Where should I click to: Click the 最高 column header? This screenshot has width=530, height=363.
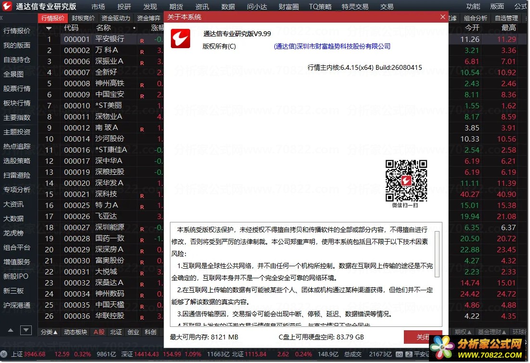click(x=508, y=28)
